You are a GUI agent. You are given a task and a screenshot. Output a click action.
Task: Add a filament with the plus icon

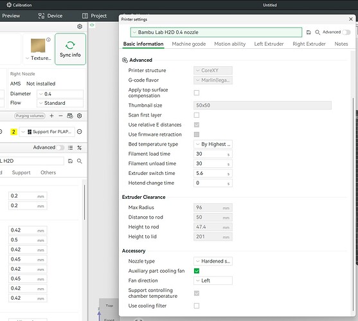[x=51, y=116]
